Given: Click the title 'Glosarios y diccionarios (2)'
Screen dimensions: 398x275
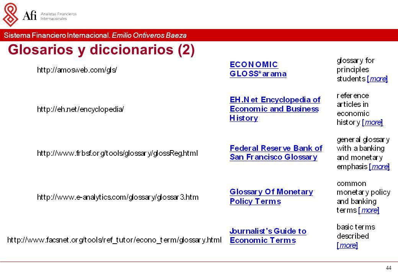Looking at the screenshot, I should click(x=101, y=50).
